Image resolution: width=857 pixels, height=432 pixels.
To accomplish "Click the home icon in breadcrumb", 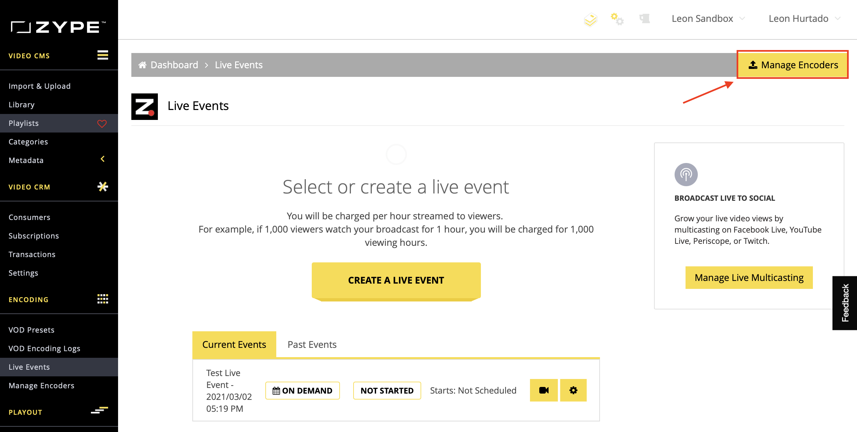I will point(142,65).
